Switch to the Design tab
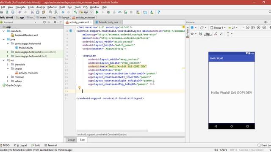 point(72,140)
